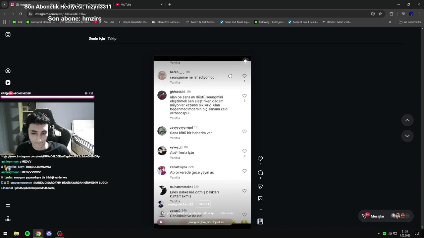
Task: Open the Meta apps icon at sidebar bottom
Action: [x=8, y=219]
